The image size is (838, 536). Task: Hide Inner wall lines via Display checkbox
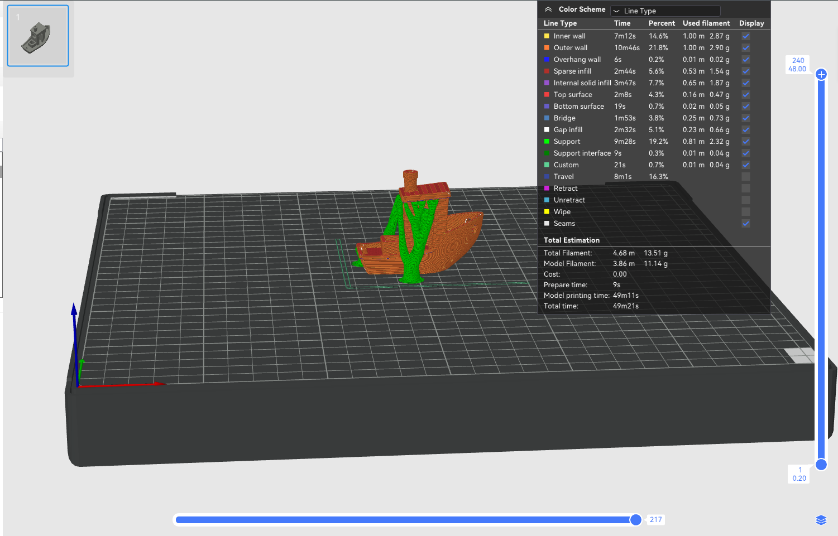coord(746,36)
